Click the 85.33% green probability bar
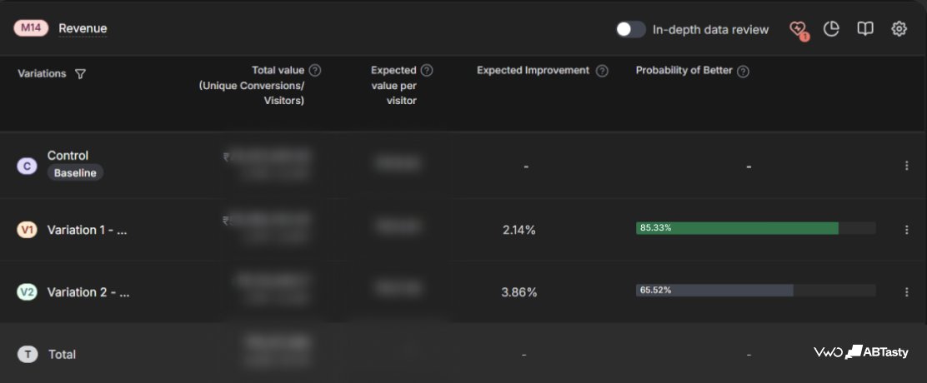 point(737,228)
